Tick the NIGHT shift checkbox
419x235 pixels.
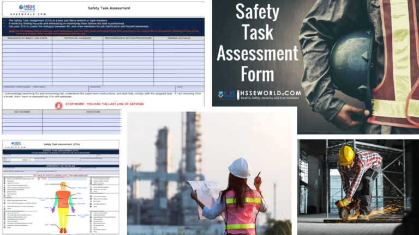(x=30, y=160)
